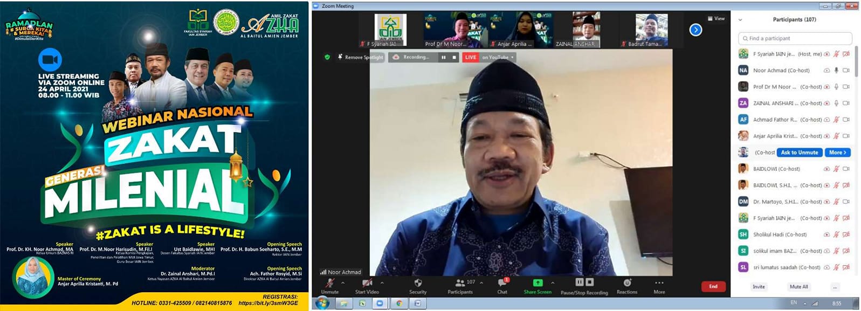This screenshot has height=311, width=861.
Task: Click the green encryption shield icon
Action: coord(327,57)
